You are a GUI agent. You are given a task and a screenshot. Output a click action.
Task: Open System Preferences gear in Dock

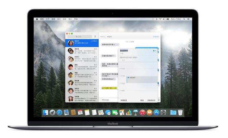pyautogui.click(x=163, y=113)
